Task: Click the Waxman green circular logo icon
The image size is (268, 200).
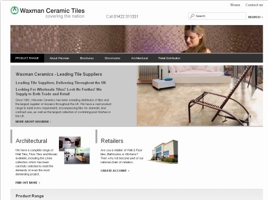Action: tap(14, 10)
